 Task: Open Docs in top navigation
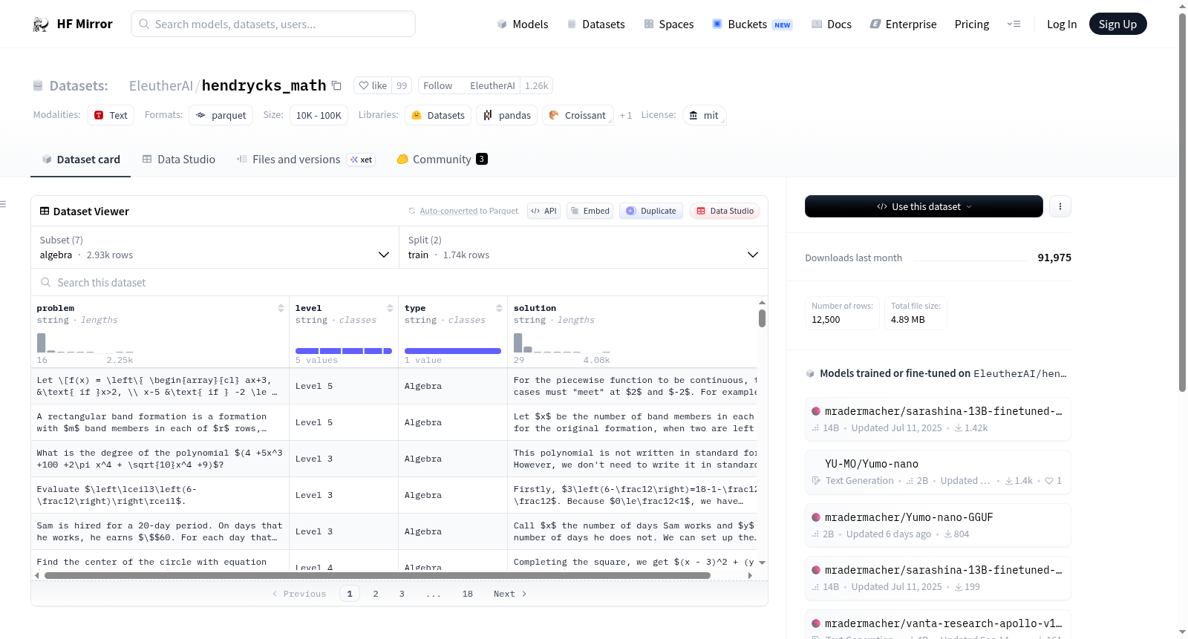tap(832, 24)
